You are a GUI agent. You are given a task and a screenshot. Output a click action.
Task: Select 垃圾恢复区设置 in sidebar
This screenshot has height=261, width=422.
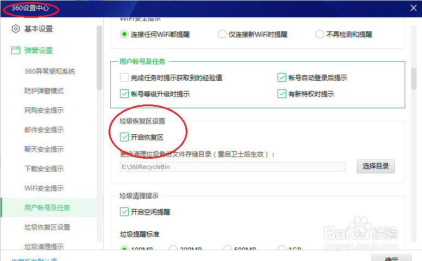[47, 227]
